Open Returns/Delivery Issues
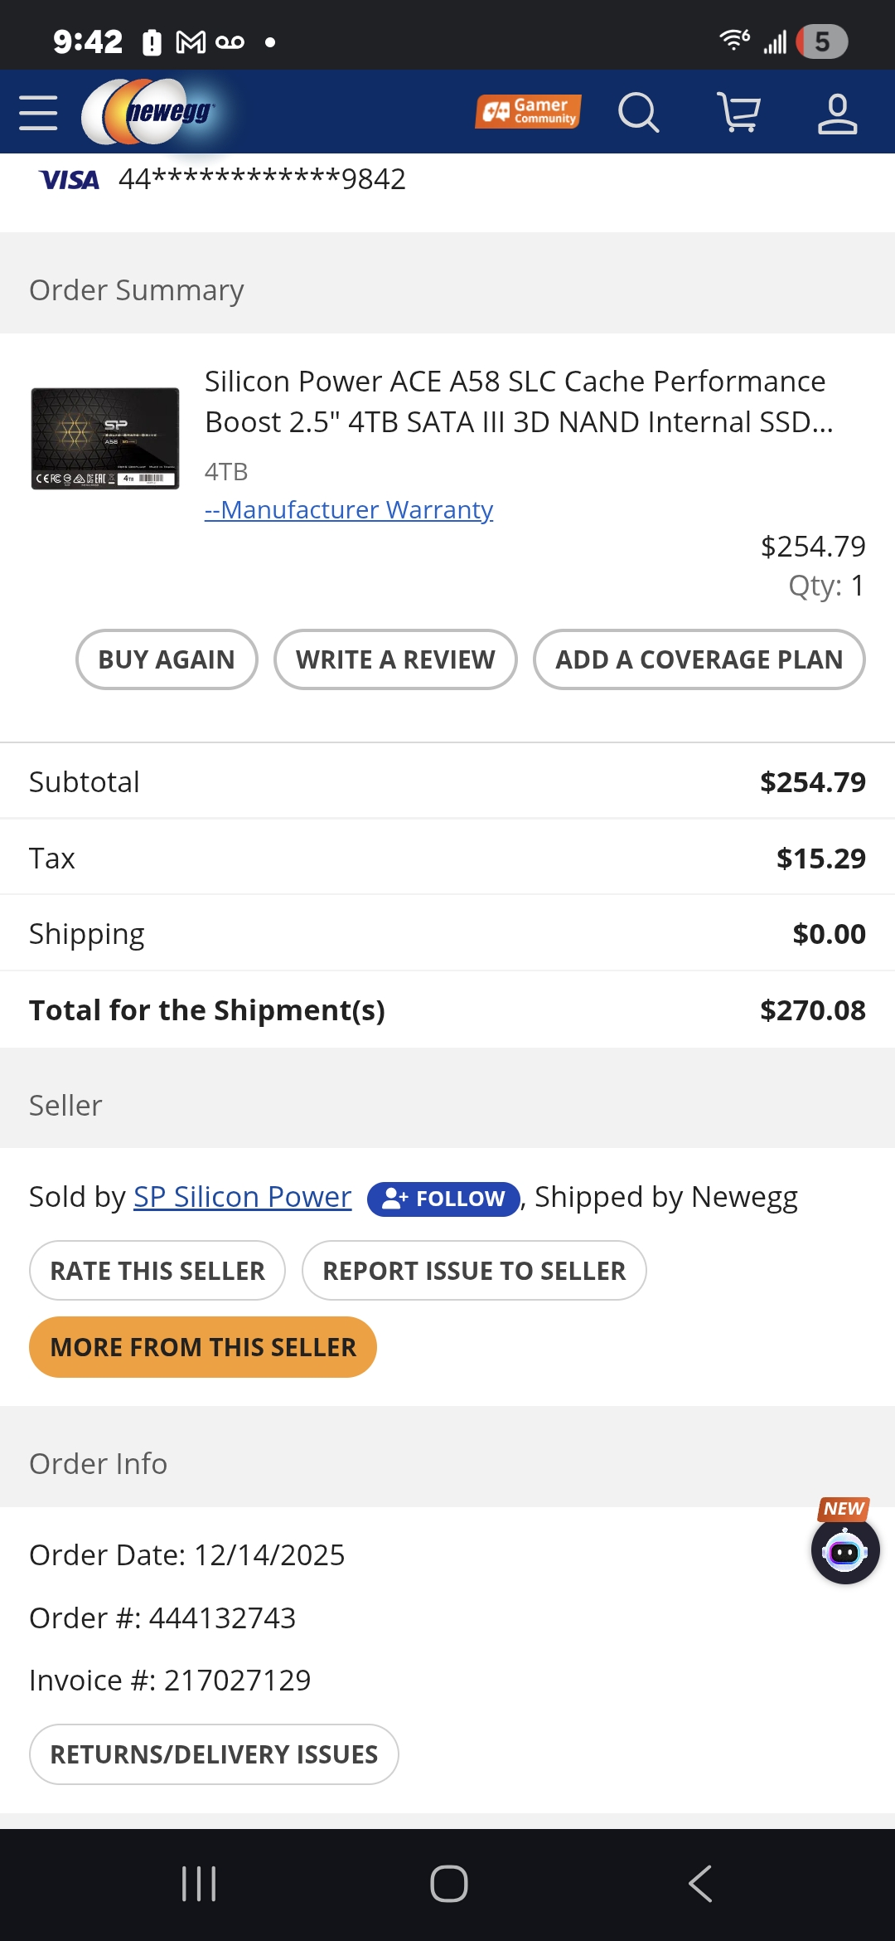The height and width of the screenshot is (1941, 895). point(214,1754)
